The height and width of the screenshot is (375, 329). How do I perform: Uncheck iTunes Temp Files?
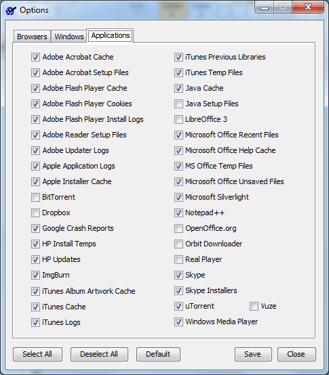178,73
